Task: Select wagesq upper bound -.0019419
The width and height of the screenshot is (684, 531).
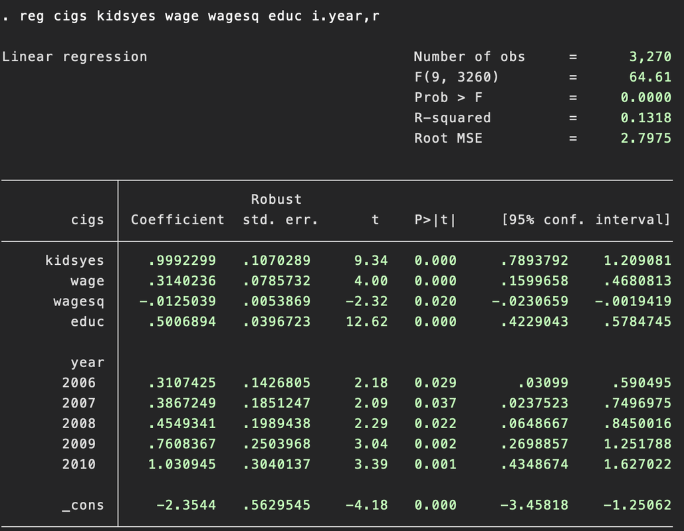Action: pyautogui.click(x=633, y=301)
